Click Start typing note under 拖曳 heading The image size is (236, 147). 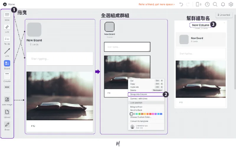[x=60, y=59]
